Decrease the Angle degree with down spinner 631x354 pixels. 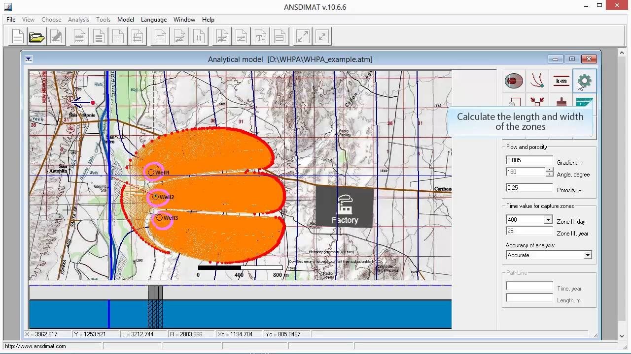pyautogui.click(x=549, y=174)
